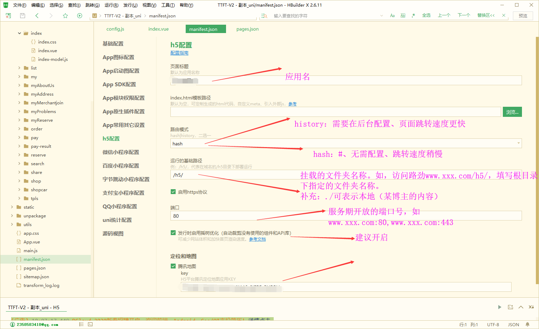The image size is (539, 329).
Task: Click the 浏览... browse button
Action: click(512, 112)
